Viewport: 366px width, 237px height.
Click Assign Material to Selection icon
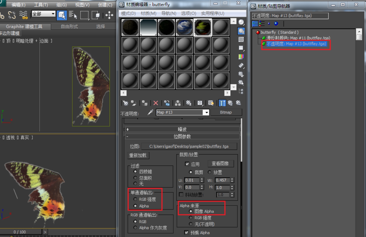(x=145, y=103)
